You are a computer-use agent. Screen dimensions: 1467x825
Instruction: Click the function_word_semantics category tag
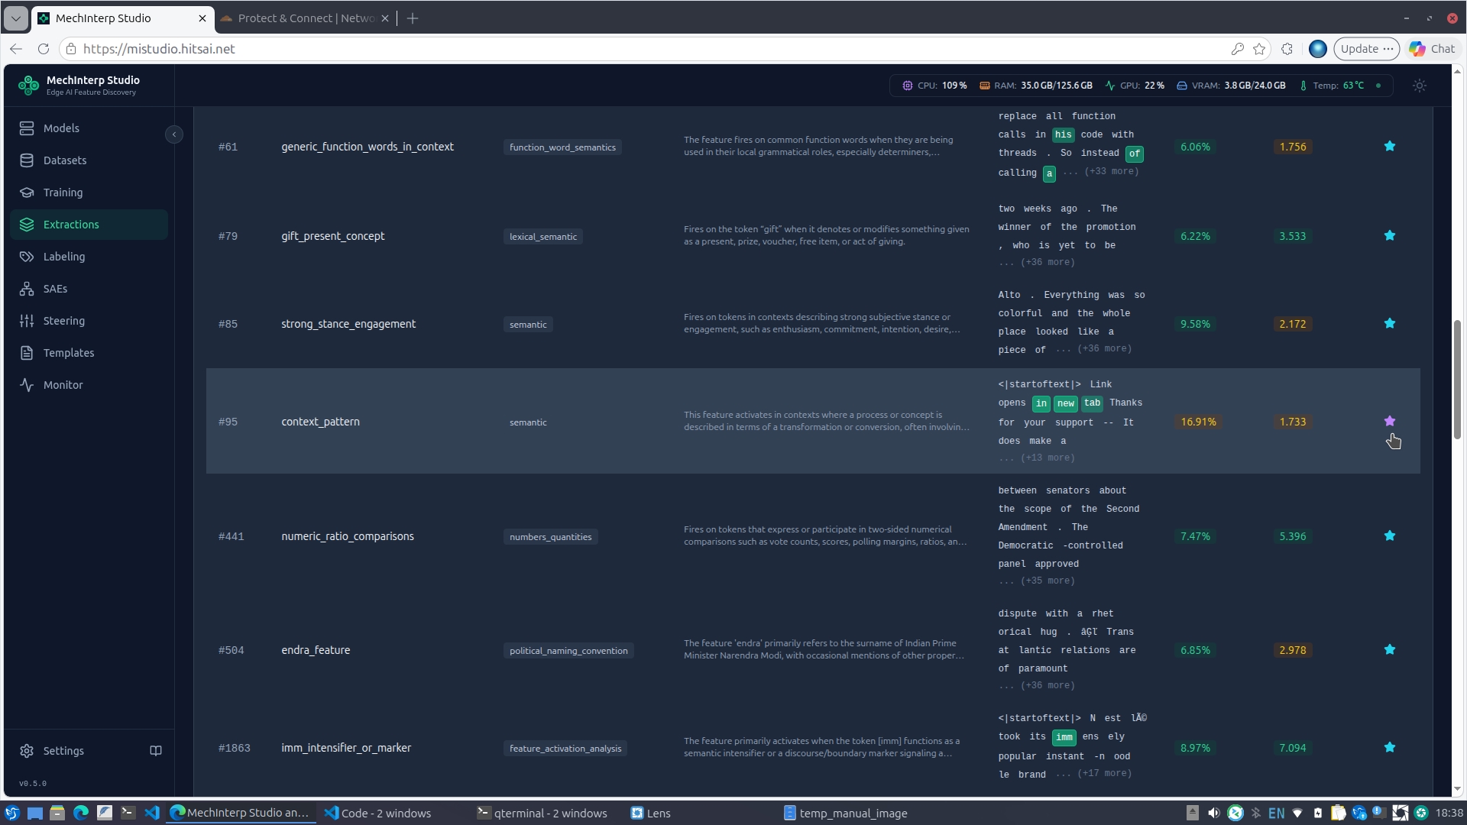pyautogui.click(x=562, y=147)
